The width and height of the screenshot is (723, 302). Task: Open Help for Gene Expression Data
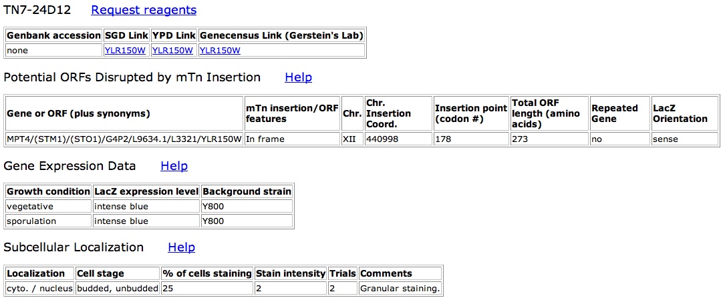[x=174, y=166]
